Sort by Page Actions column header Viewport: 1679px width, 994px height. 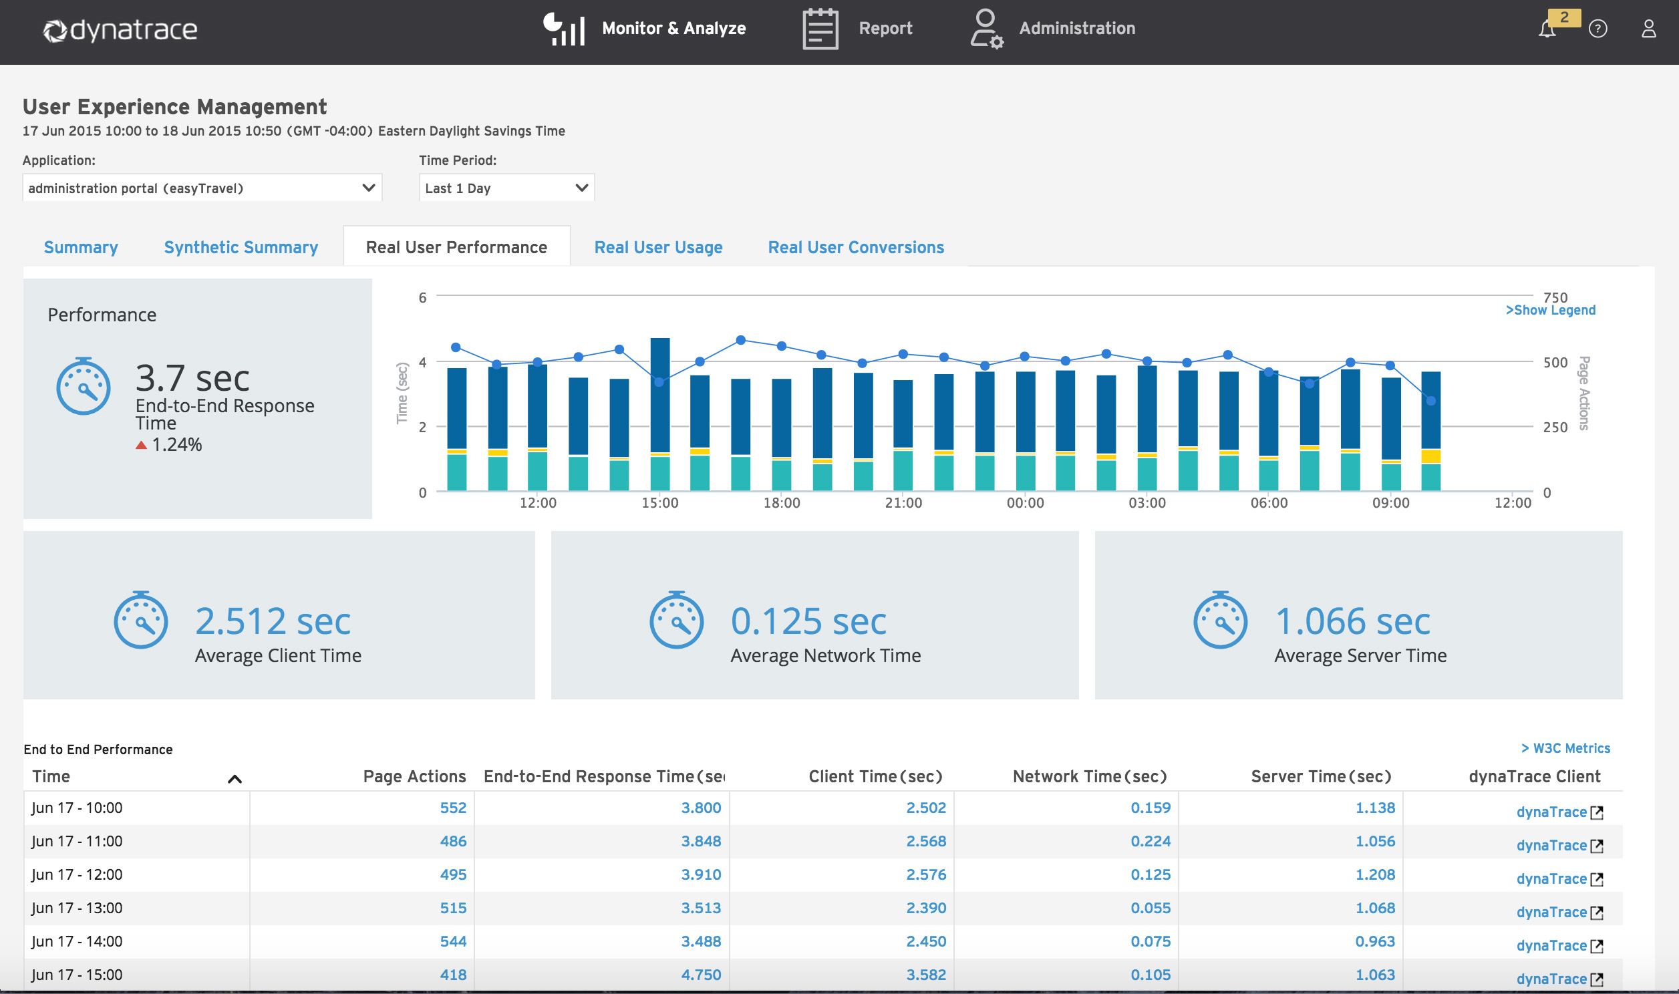(x=414, y=776)
